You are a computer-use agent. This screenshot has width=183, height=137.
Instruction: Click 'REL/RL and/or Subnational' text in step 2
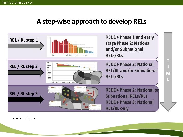coord(132,71)
